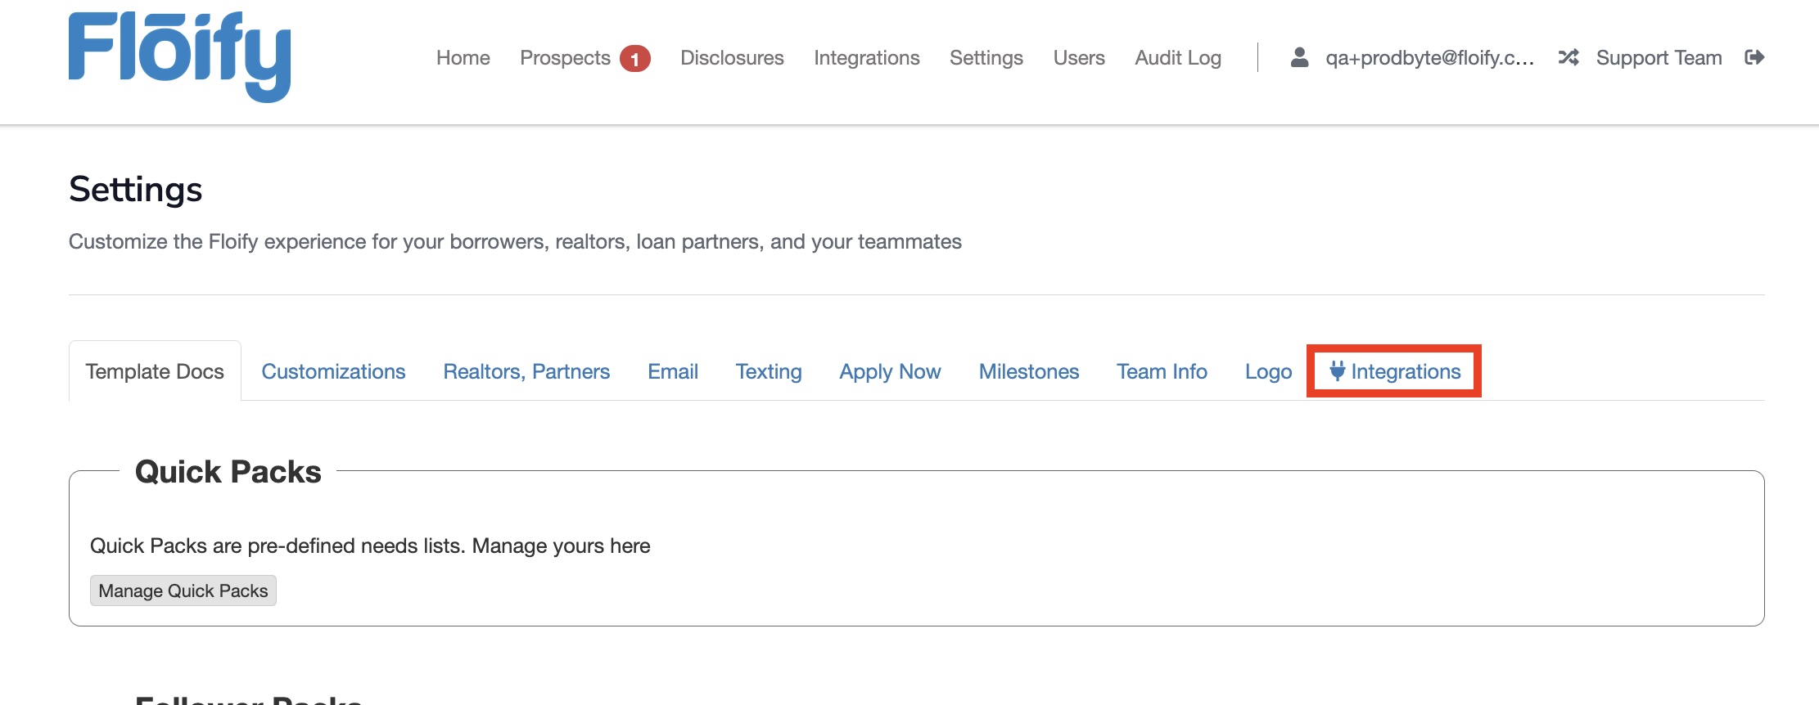Click the Support Team link
This screenshot has height=705, width=1819.
click(1659, 58)
